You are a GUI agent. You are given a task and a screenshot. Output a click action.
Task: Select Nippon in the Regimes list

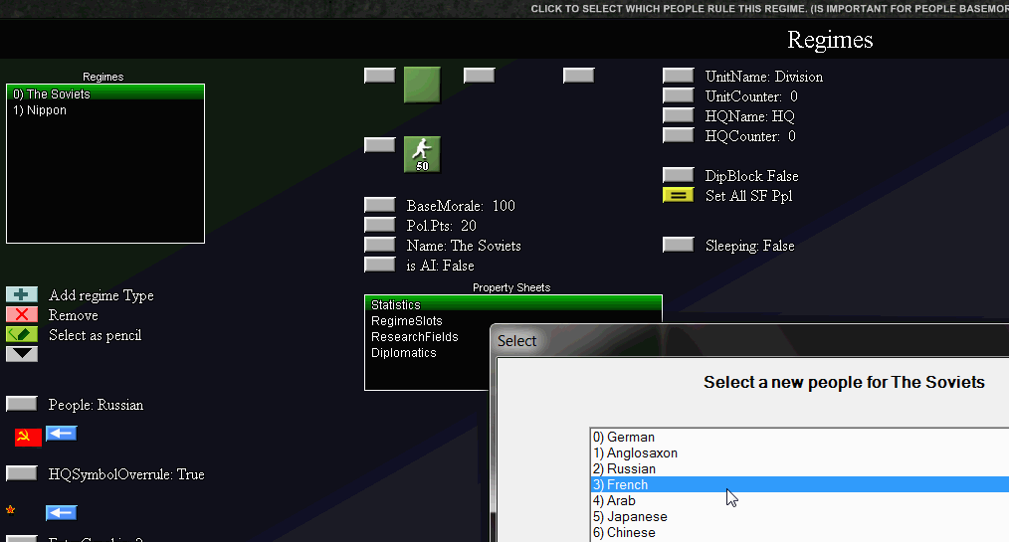pyautogui.click(x=105, y=110)
